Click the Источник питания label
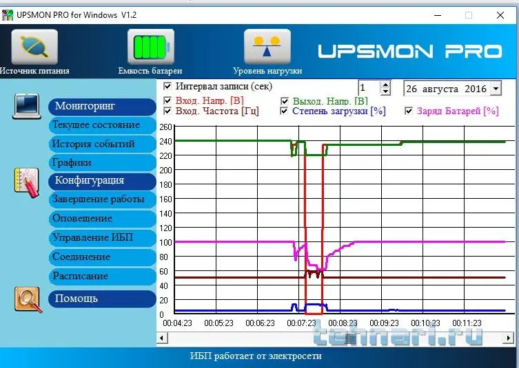Screen dimensions: 519x368 point(34,71)
